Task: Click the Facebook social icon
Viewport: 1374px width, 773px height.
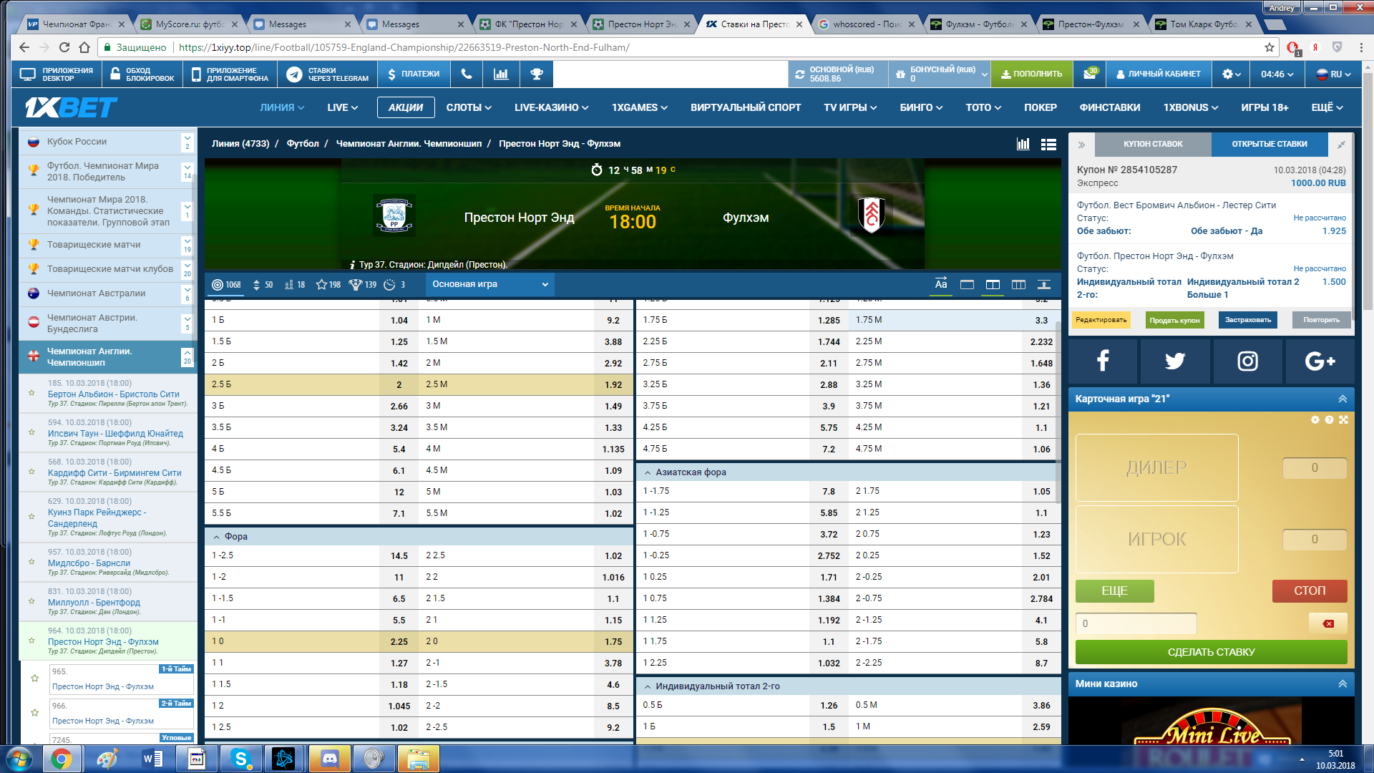Action: (x=1103, y=361)
